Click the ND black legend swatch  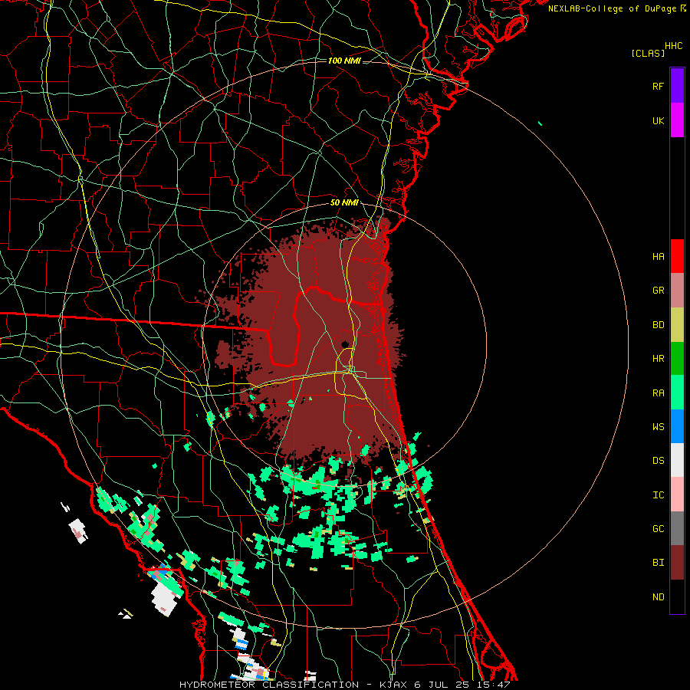(677, 596)
